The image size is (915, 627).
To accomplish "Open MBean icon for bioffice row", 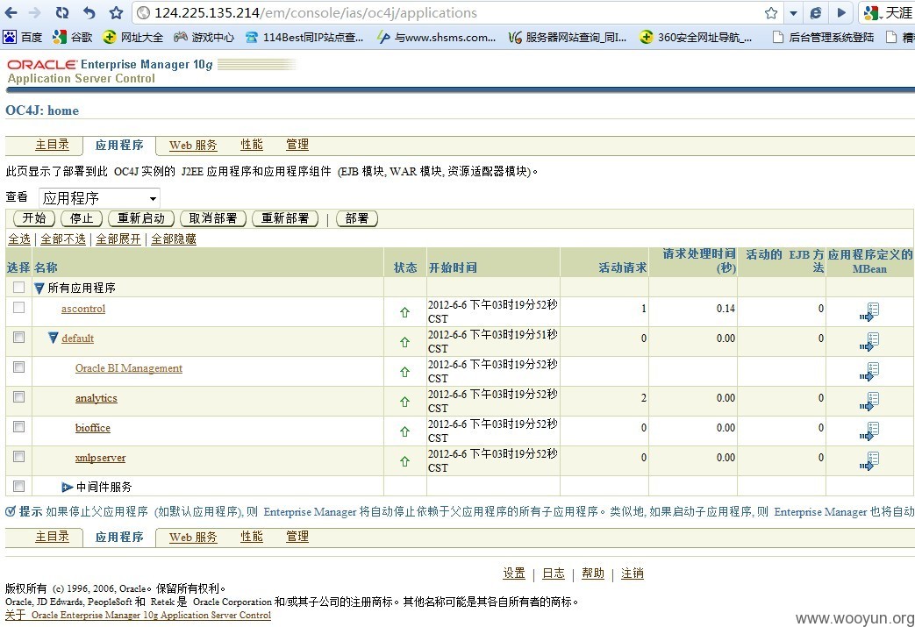I will point(869,431).
